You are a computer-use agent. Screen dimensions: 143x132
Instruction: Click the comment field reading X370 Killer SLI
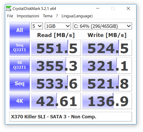click(x=71, y=117)
